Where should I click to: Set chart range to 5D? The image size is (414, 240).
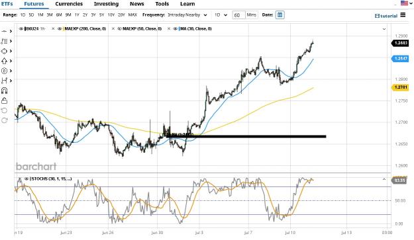coord(31,15)
